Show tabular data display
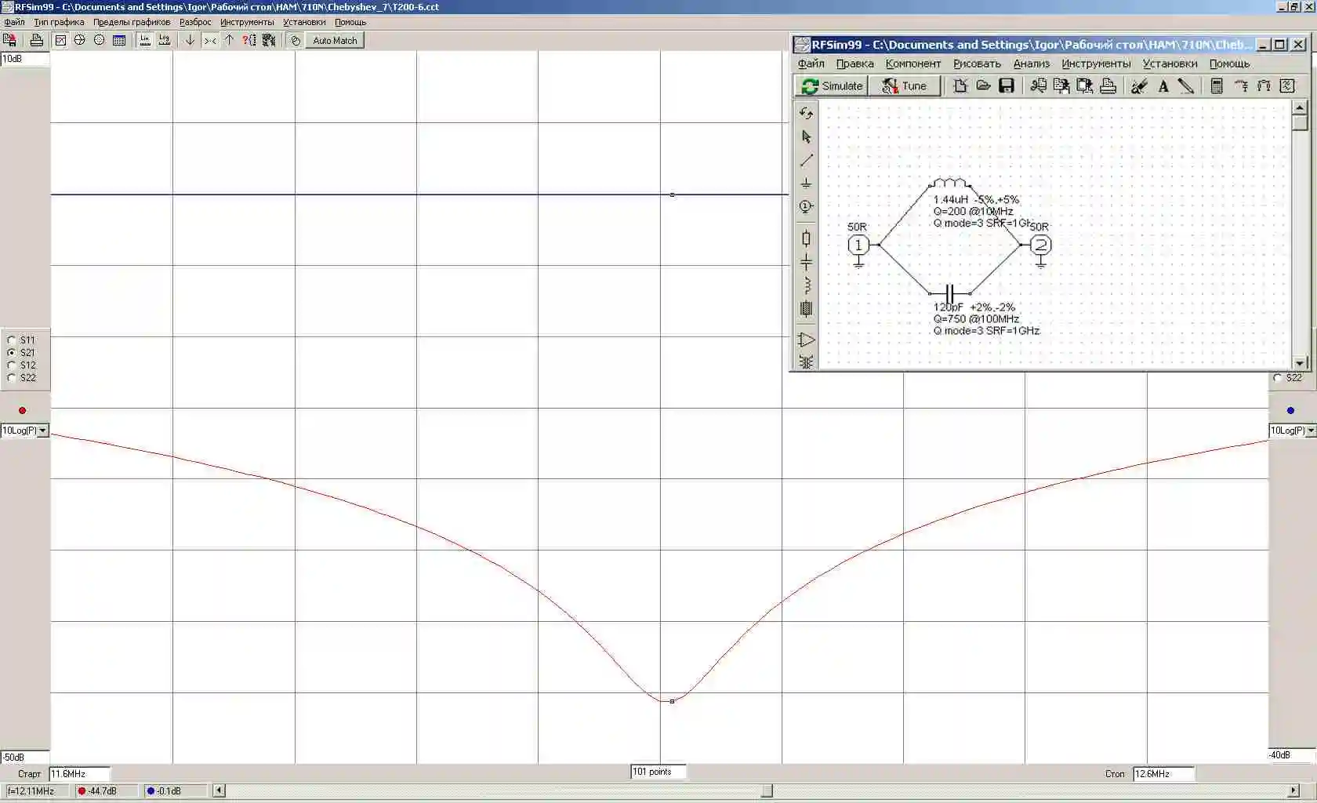The height and width of the screenshot is (803, 1317). coord(119,41)
